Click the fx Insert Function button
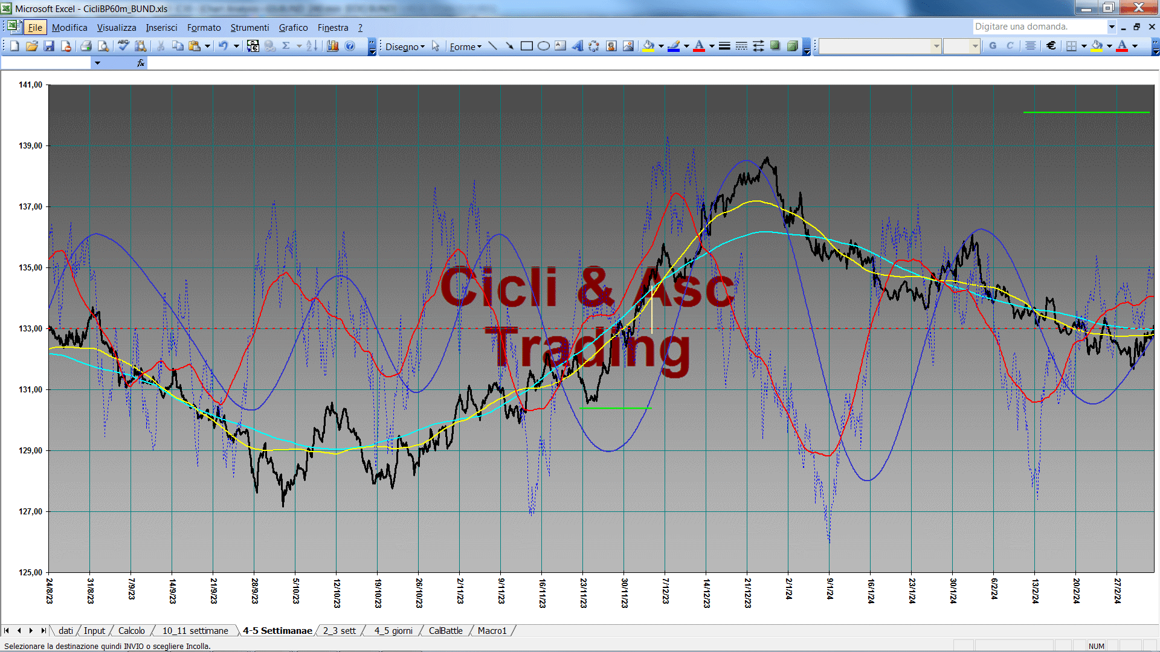The height and width of the screenshot is (652, 1160). tap(140, 63)
